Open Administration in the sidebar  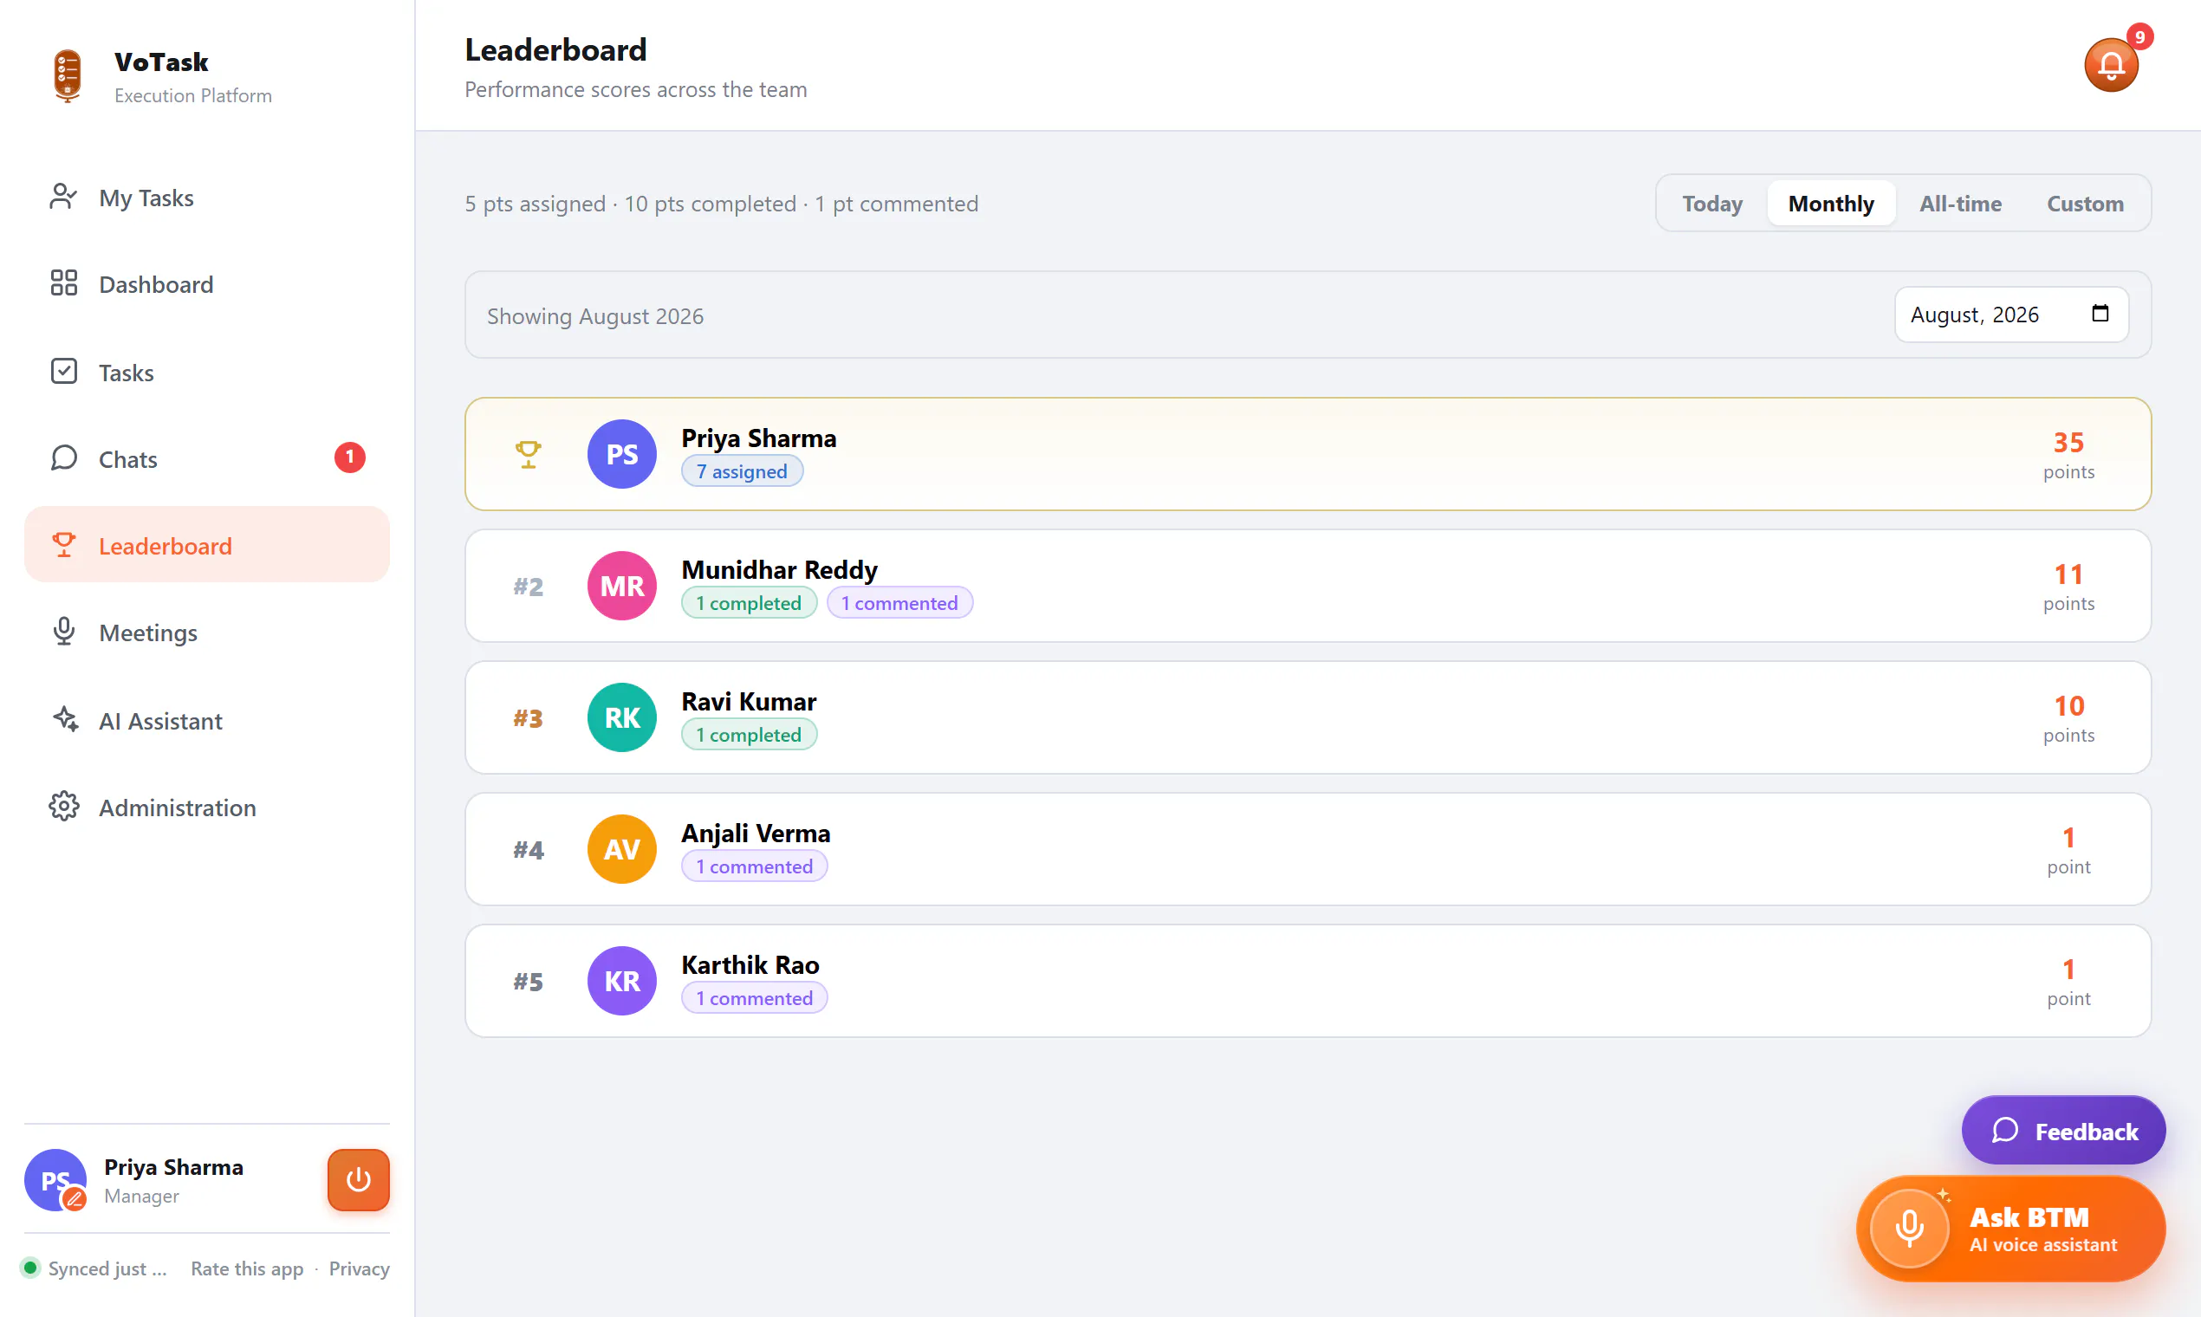(207, 808)
